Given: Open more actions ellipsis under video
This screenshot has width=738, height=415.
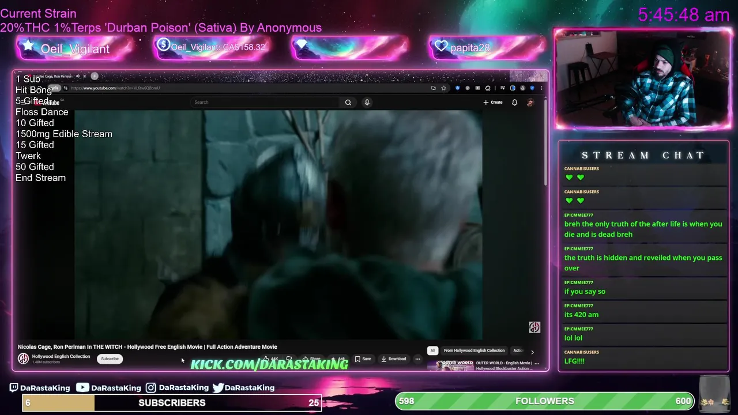Looking at the screenshot, I should click(x=417, y=359).
